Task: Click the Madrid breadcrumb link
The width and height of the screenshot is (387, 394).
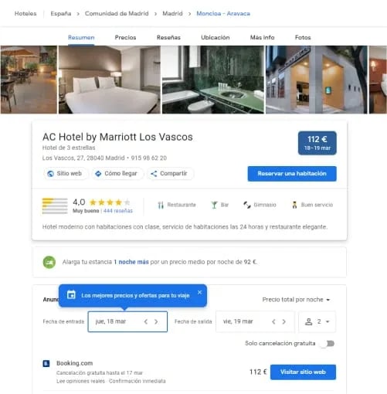Action: coord(172,13)
